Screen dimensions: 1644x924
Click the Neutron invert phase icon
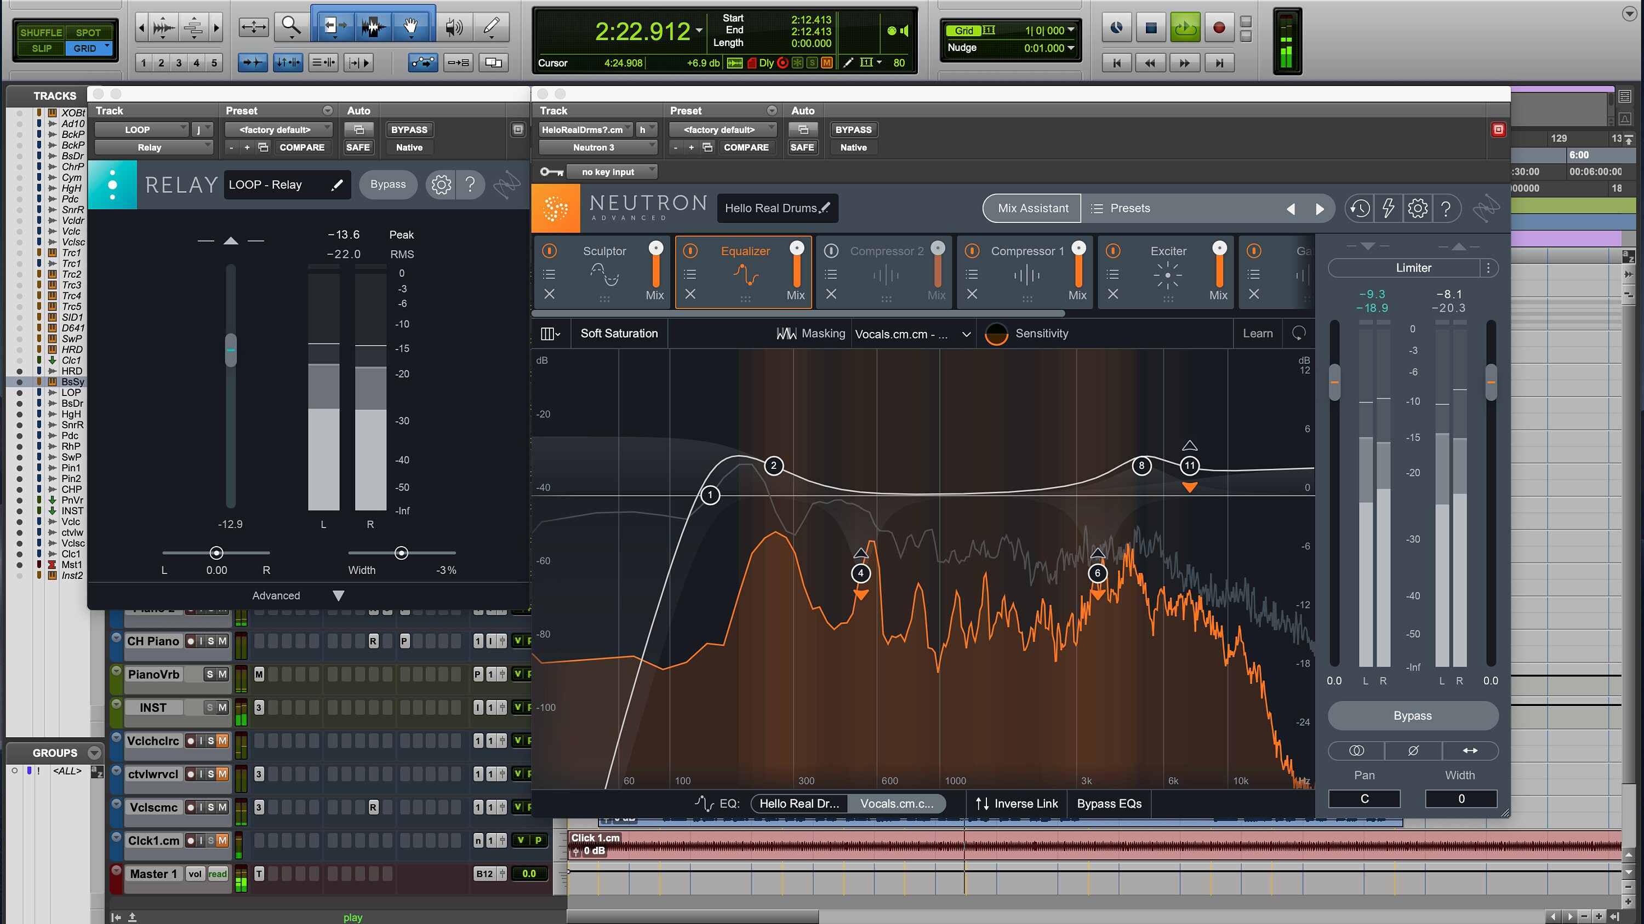pyautogui.click(x=1413, y=750)
